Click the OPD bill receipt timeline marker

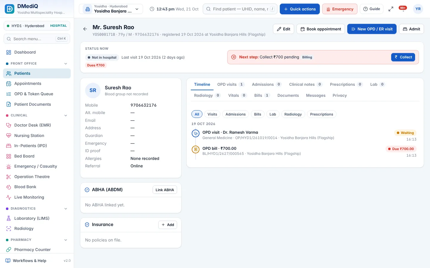[x=196, y=149]
